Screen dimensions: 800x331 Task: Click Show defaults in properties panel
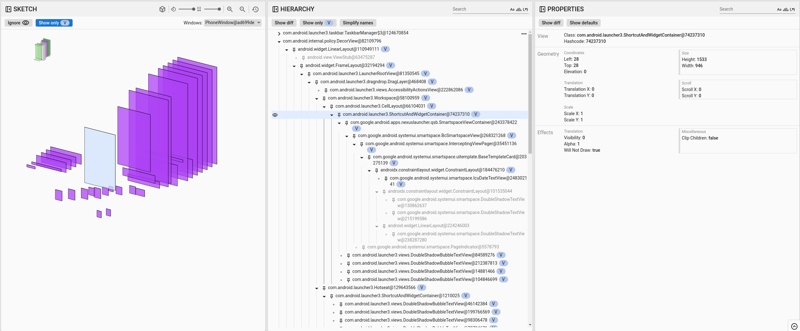[x=583, y=23]
